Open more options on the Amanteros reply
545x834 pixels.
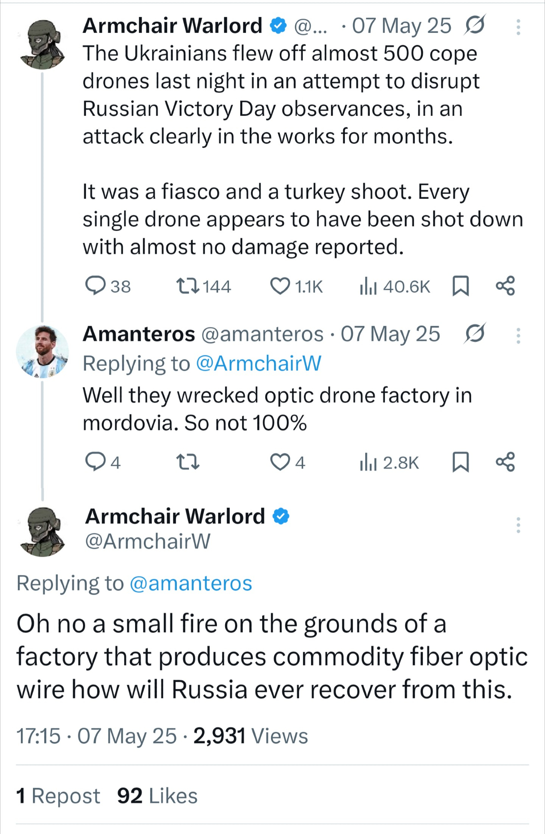pos(518,336)
